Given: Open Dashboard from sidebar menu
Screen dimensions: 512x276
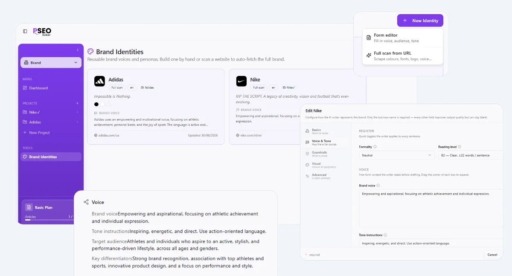Looking at the screenshot, I should point(51,88).
